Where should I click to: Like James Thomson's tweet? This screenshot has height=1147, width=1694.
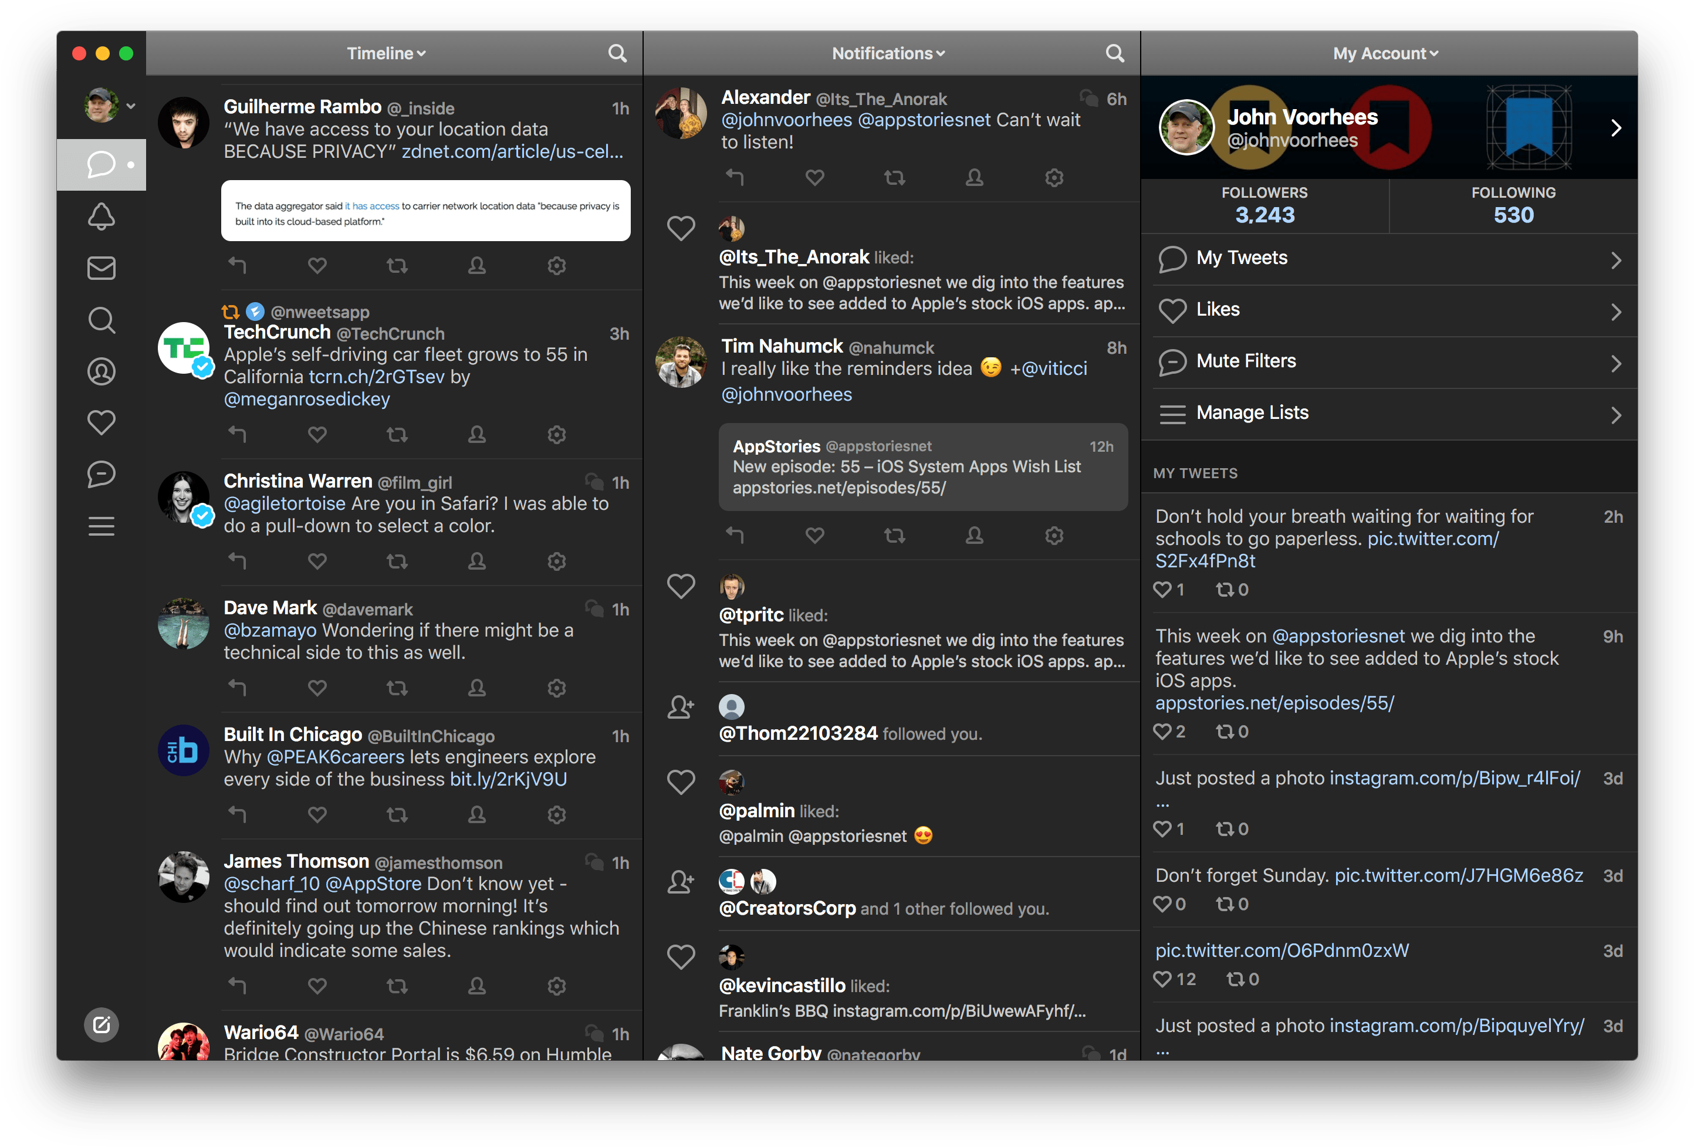(x=317, y=986)
